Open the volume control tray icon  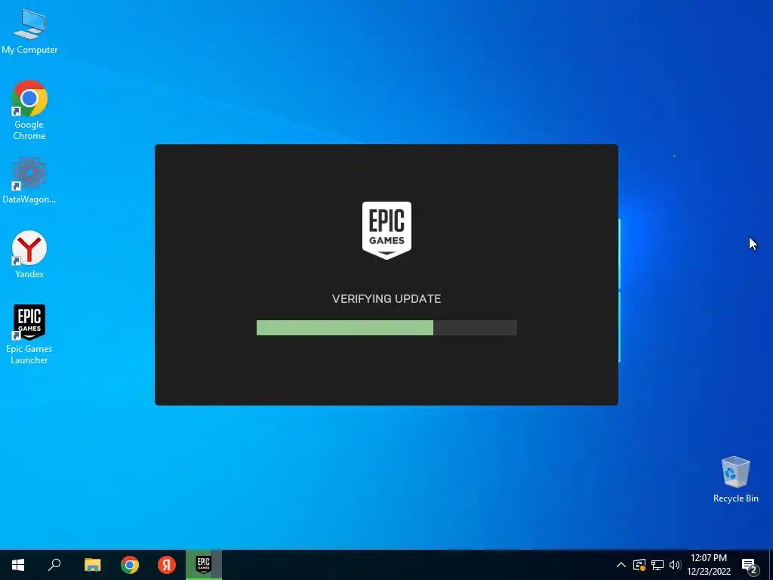pyautogui.click(x=675, y=565)
